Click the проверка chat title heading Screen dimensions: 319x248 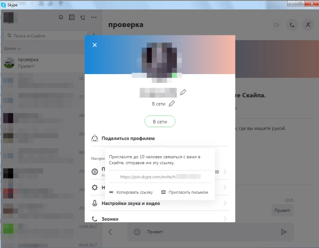pyautogui.click(x=126, y=25)
